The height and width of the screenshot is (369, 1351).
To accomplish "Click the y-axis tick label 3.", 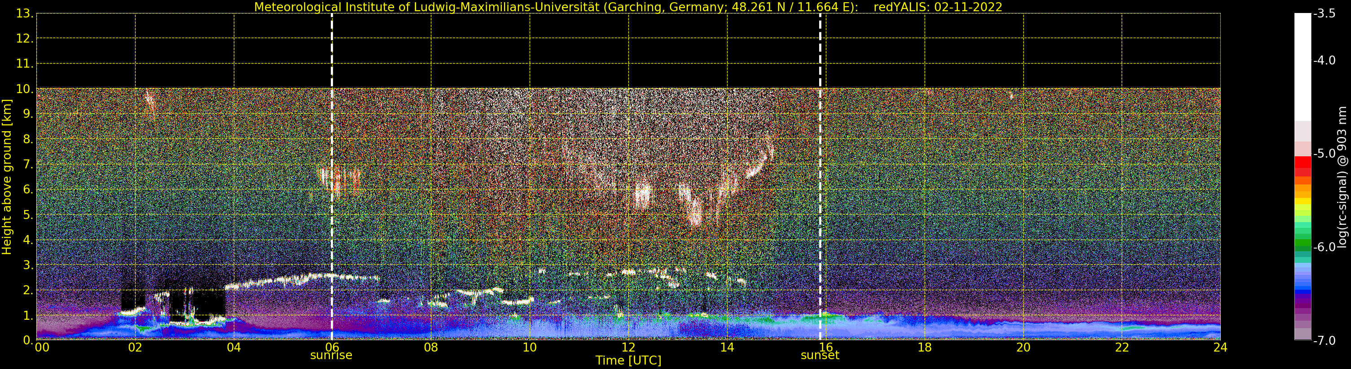I will click(x=28, y=265).
